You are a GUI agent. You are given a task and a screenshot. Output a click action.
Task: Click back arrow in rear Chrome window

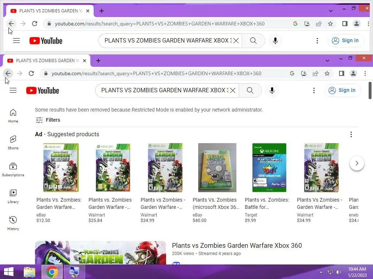[11, 24]
